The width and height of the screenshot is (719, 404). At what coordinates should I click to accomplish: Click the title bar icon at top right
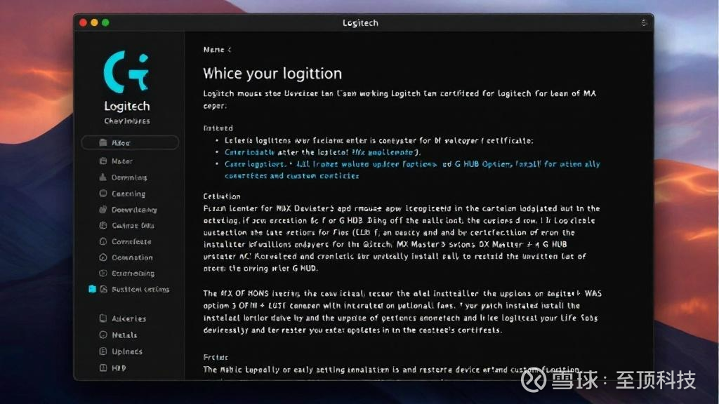tap(644, 23)
